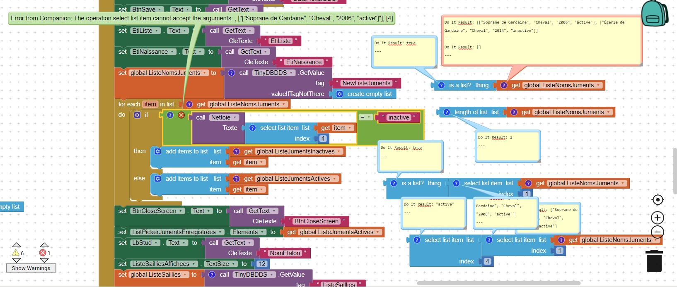Center workspace with the target icon
The image size is (677, 287).
coord(658,200)
